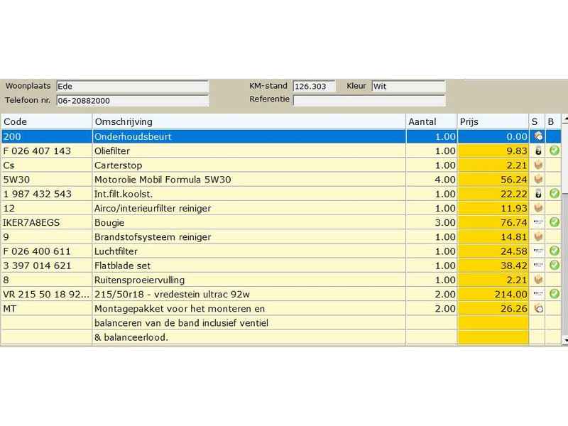Click the box icon for Brandstofsysteem reiniger
The width and height of the screenshot is (568, 426).
[538, 237]
